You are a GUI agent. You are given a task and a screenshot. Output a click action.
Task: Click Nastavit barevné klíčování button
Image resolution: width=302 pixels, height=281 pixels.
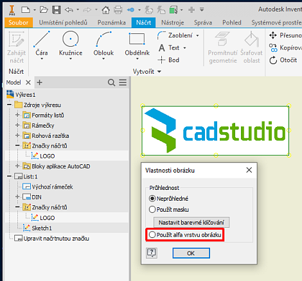(x=191, y=223)
